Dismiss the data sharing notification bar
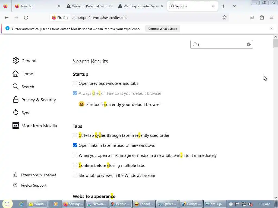Screen dimensions: 278x208 tap(271, 28)
